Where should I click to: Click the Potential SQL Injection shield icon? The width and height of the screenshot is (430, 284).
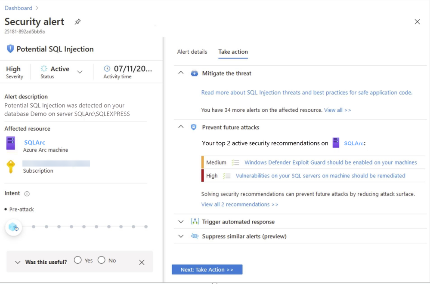(x=10, y=49)
